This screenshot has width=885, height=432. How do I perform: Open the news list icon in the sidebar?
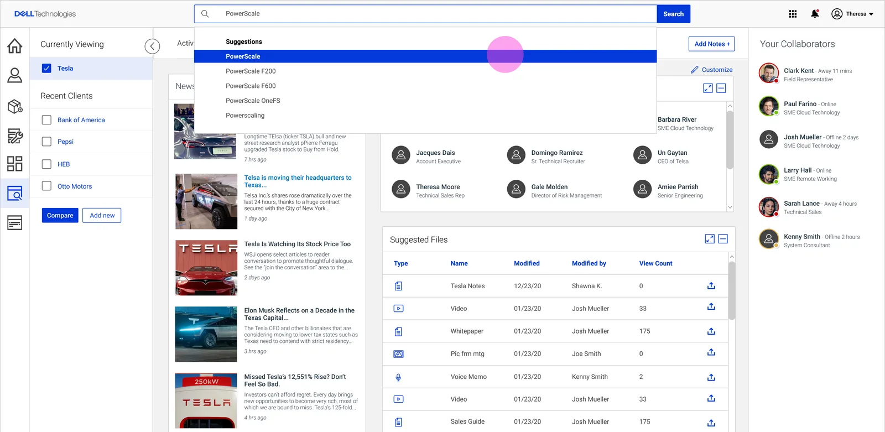[x=15, y=223]
